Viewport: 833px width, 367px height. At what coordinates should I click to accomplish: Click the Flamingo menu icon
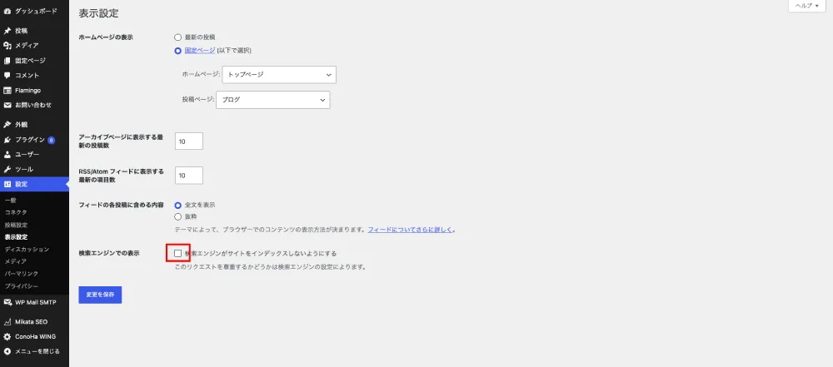[x=7, y=90]
